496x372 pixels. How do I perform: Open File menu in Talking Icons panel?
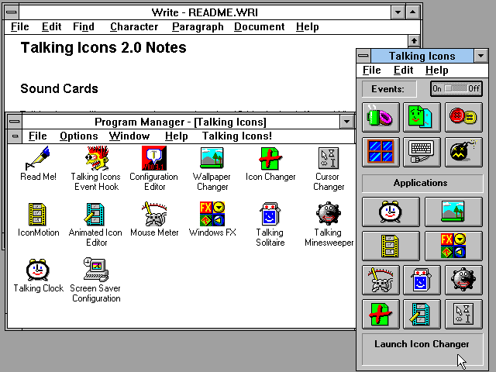point(372,71)
